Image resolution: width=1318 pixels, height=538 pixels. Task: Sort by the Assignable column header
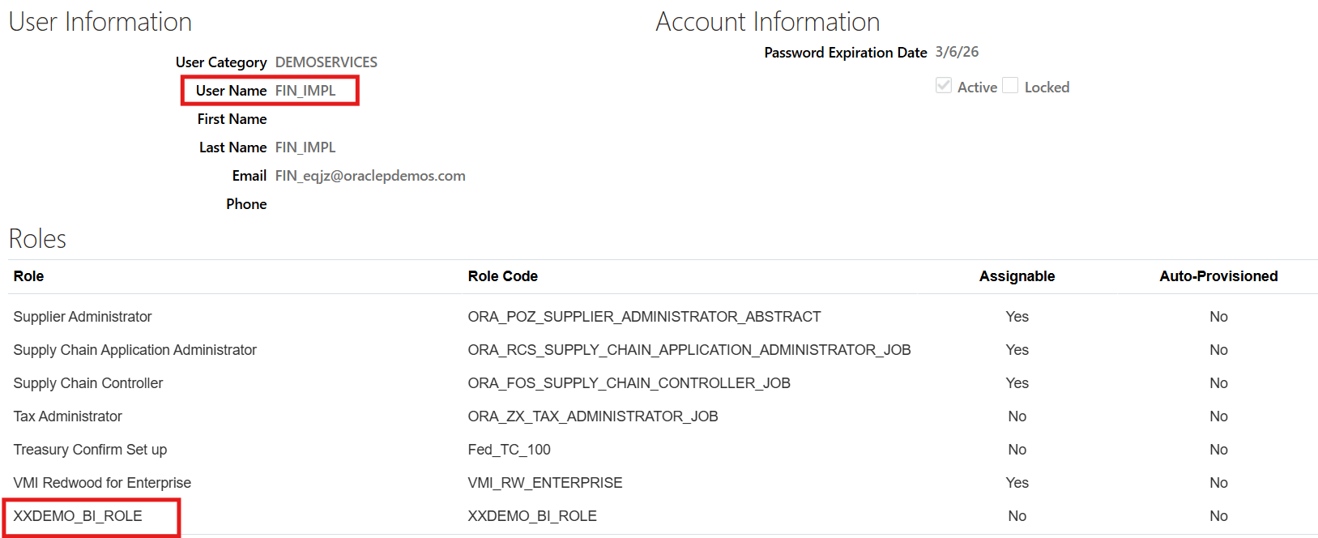click(x=1017, y=276)
